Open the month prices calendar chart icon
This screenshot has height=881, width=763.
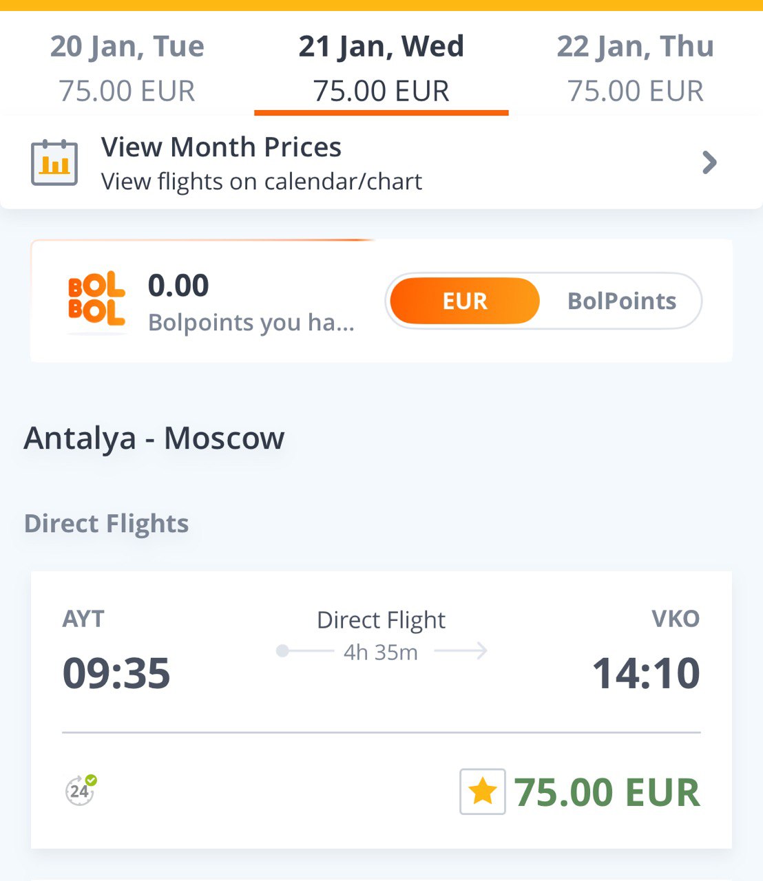click(x=54, y=162)
